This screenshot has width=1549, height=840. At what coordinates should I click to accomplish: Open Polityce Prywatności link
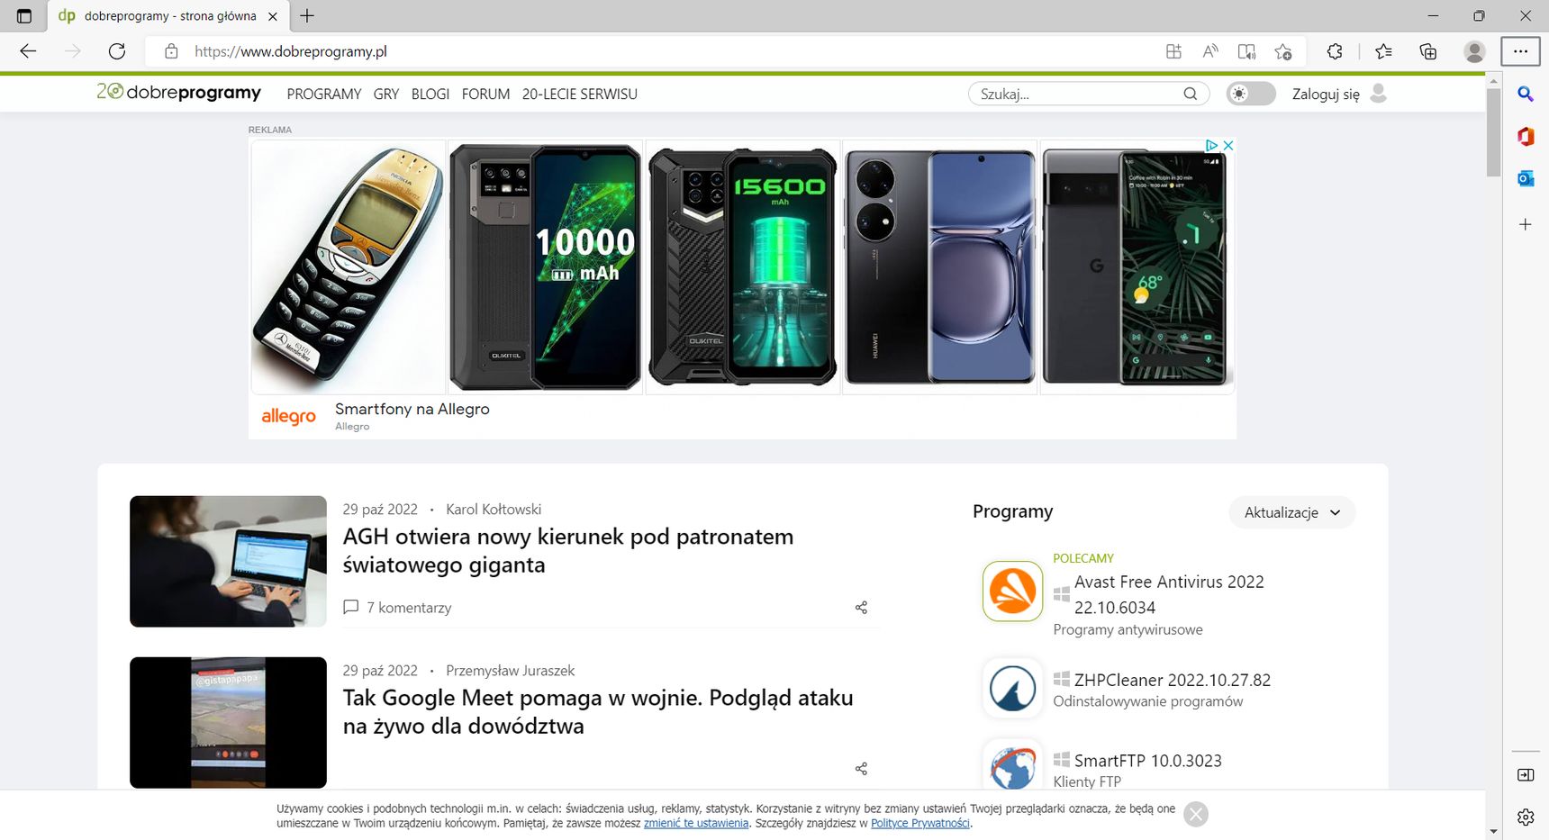point(920,823)
